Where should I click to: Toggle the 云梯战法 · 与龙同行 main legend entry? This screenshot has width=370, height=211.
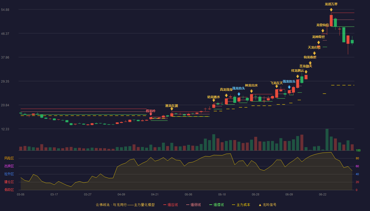pyautogui.click(x=125, y=205)
